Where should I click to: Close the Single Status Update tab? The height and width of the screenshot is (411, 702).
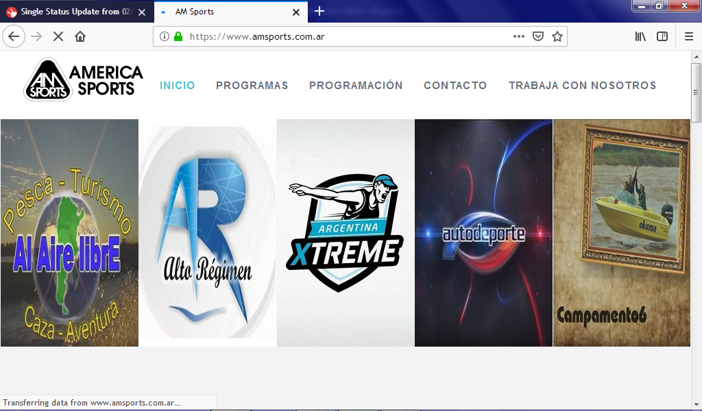point(142,12)
